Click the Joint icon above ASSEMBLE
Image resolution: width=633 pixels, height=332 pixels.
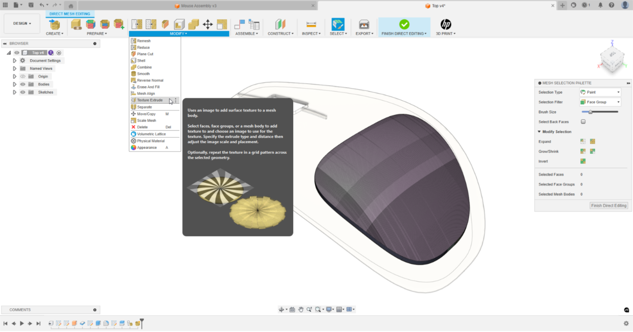click(239, 24)
